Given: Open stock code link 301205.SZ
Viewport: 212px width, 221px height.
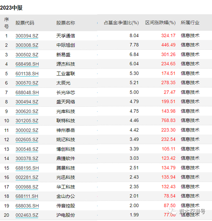Looking at the screenshot, I should tap(27, 121).
